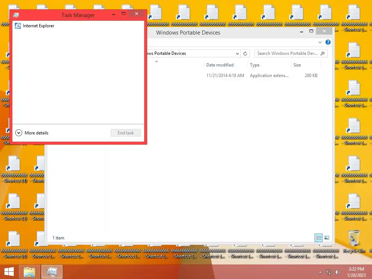
Task: Close the Windows Portable Devices window
Action: tap(324, 31)
